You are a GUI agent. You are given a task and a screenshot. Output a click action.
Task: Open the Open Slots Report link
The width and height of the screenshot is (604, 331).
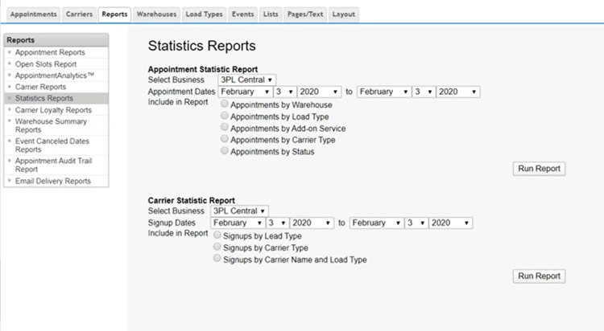coord(46,64)
